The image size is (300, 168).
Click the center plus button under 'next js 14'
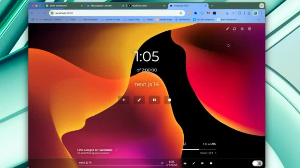(124, 100)
